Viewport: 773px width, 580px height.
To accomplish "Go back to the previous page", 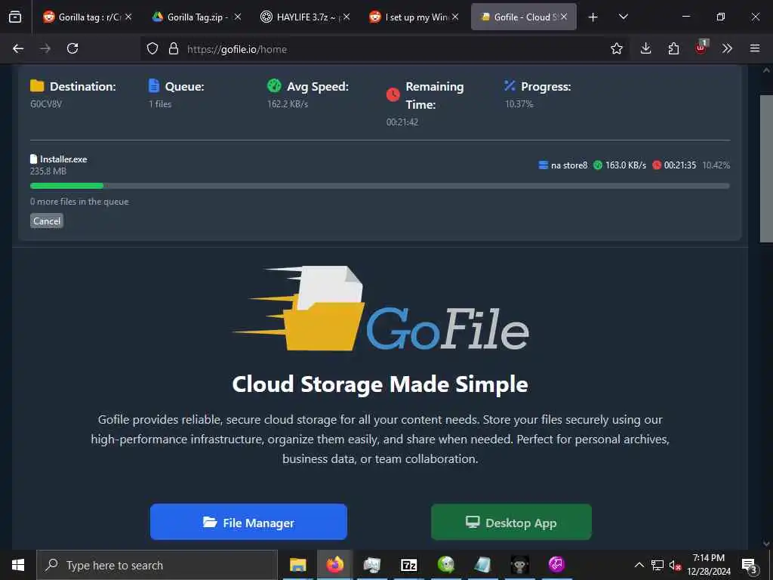I will click(18, 48).
